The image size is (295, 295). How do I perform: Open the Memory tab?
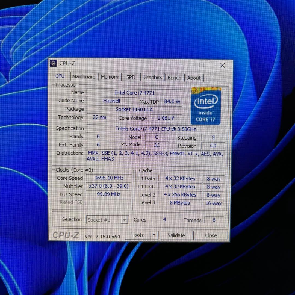point(109,77)
